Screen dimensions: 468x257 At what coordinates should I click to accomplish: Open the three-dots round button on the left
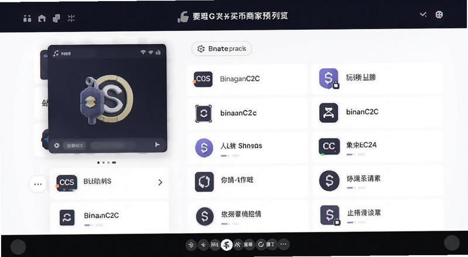click(x=38, y=184)
